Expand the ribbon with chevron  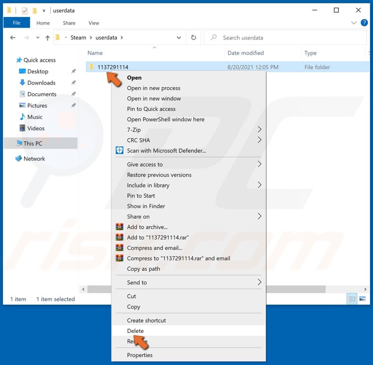click(354, 23)
